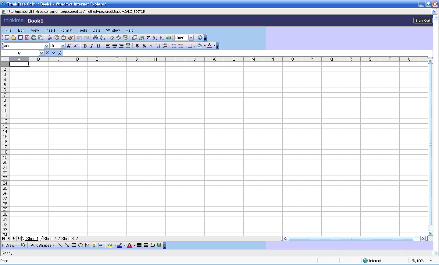Open the Insert menu
439x265 pixels.
click(x=50, y=30)
